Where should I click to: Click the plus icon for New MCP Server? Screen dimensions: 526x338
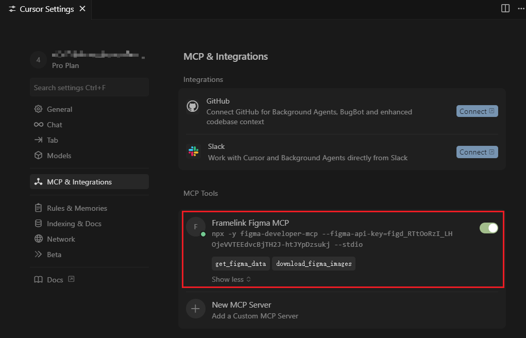click(x=196, y=309)
